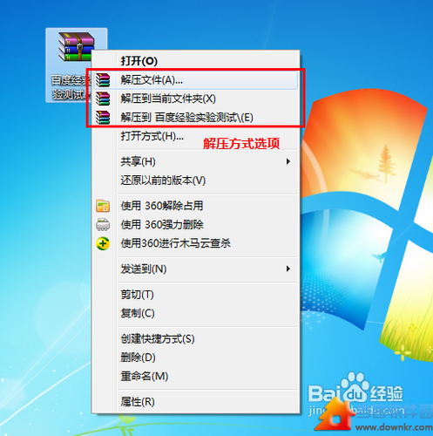Image resolution: width=433 pixels, height=436 pixels.
Task: Select 还原以前的版本(V)
Action: pyautogui.click(x=196, y=181)
